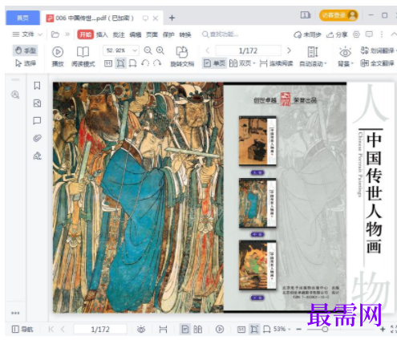Click the 1/172 page number field in toolbar

(248, 51)
